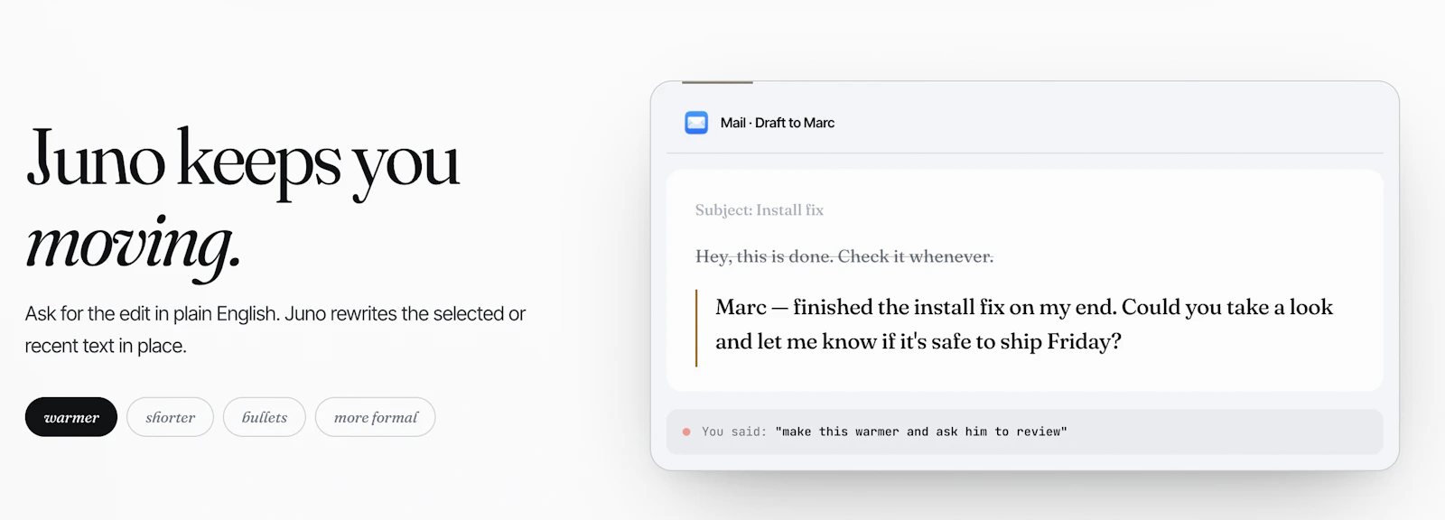Click the Mail app icon
The height and width of the screenshot is (520, 1445).
(696, 123)
